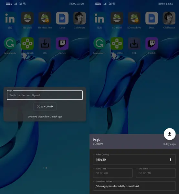Click the DOWNLOAD button under Url field
Viewport: 179px width, 194px height.
pyautogui.click(x=45, y=106)
